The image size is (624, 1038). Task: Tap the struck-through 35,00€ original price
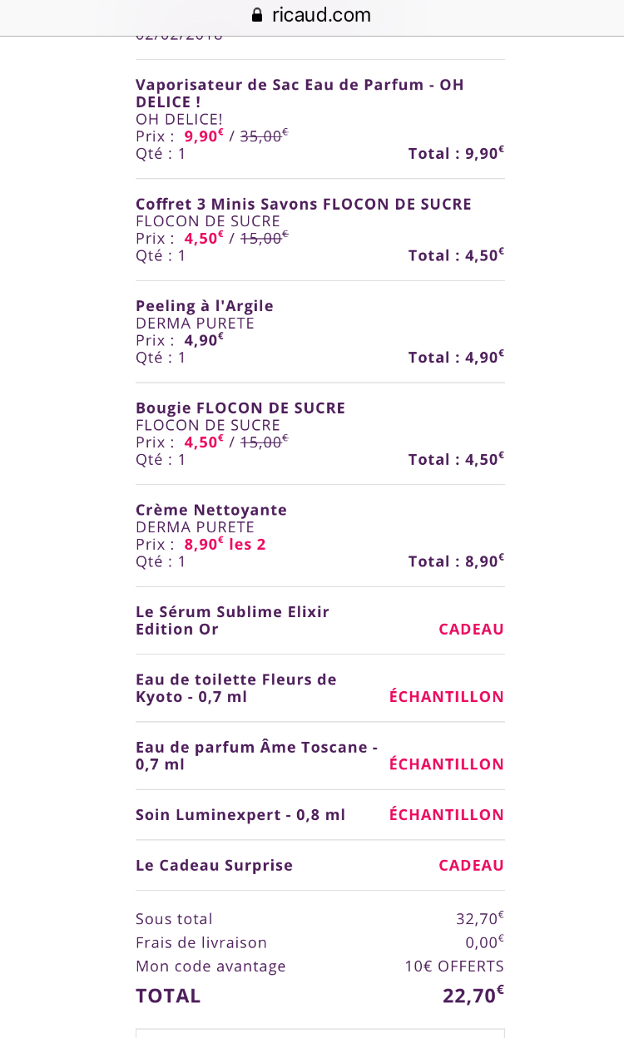(x=264, y=136)
